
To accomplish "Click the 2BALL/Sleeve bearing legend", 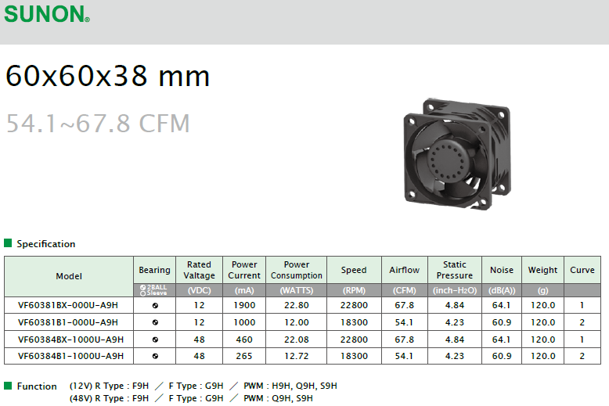I will tap(154, 290).
